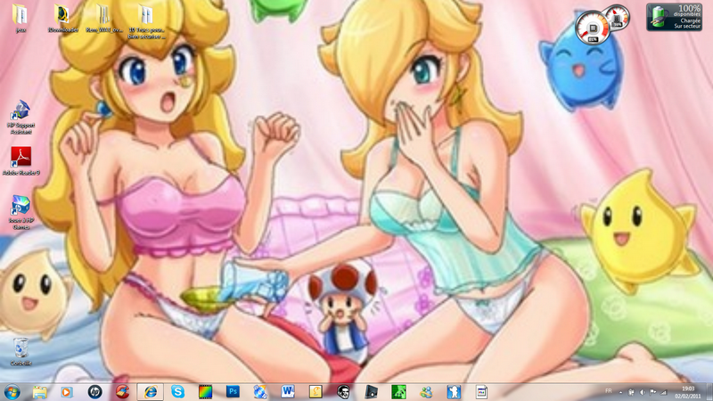Click the Show Desktop strip at taskbar end
This screenshot has height=401, width=713.
pyautogui.click(x=709, y=391)
